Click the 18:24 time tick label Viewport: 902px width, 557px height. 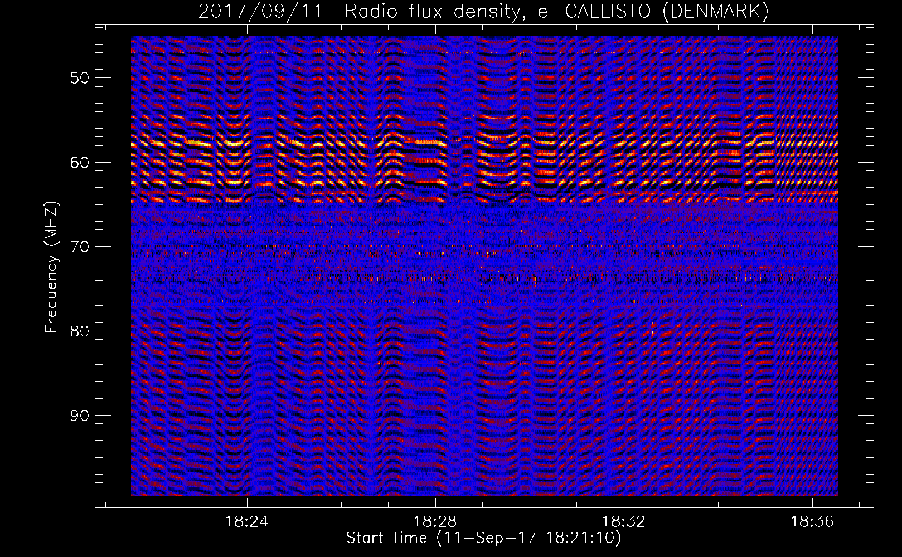click(246, 521)
